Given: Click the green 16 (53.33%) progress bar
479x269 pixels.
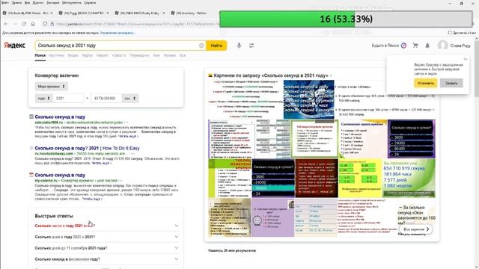Looking at the screenshot, I should [346, 19].
